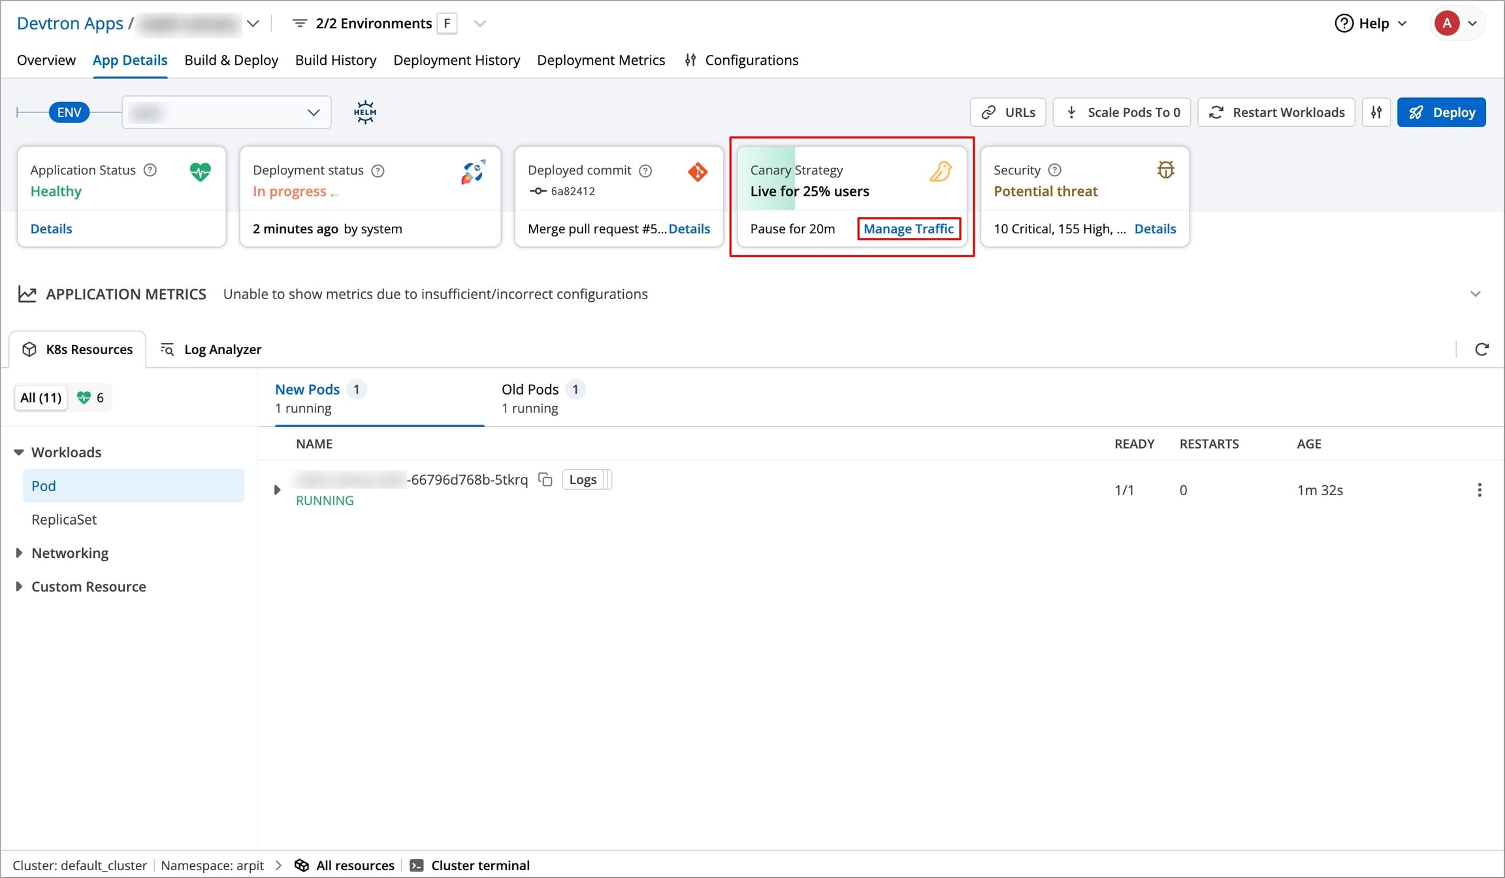Click the blue Deploy button
This screenshot has height=878, width=1505.
1441,112
